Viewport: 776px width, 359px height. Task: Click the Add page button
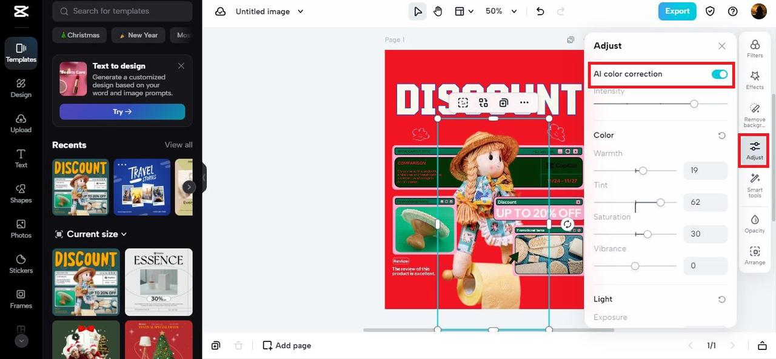coord(287,346)
